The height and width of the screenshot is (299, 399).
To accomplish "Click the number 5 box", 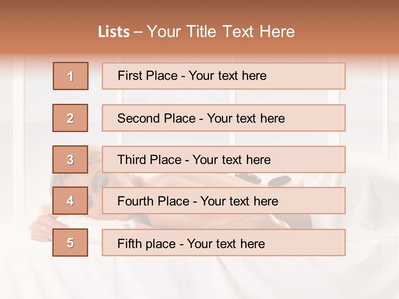I will pyautogui.click(x=70, y=243).
